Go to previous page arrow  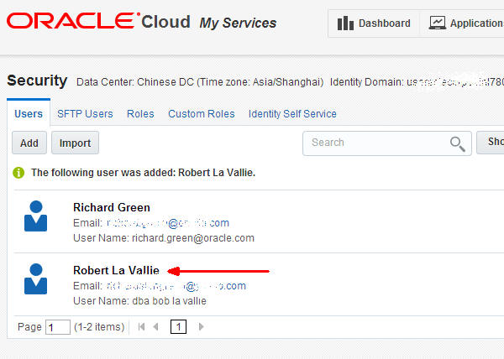[x=156, y=327]
